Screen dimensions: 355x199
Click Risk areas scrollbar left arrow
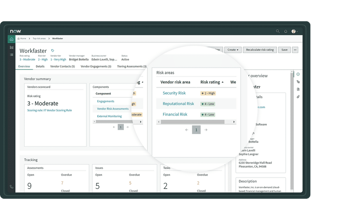(159, 122)
